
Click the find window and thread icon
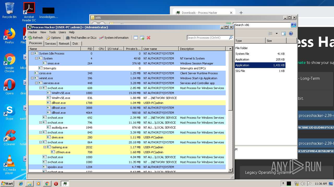pos(142,38)
